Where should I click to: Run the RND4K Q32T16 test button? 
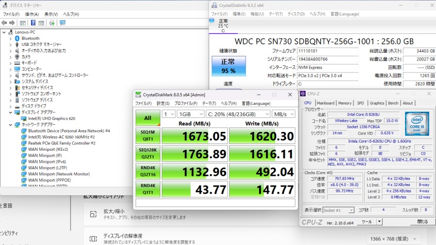pos(148,171)
